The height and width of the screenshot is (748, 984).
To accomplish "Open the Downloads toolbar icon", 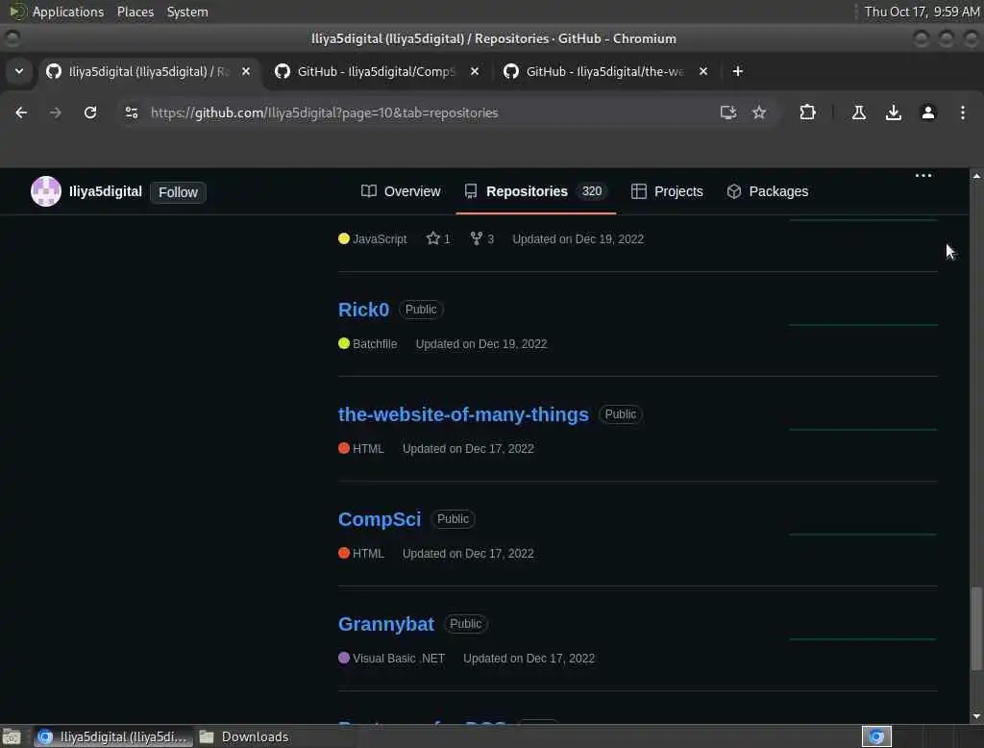I will coord(893,112).
